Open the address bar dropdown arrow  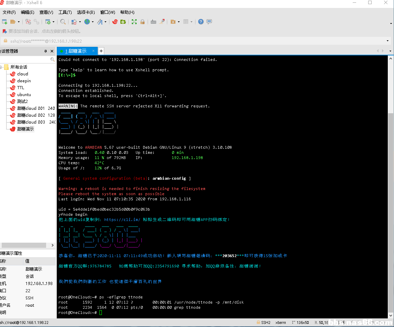(388, 41)
